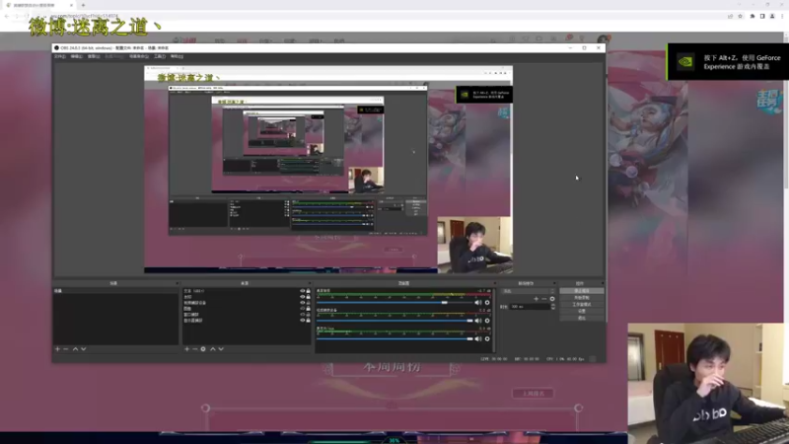The image size is (789, 444).
Task: Move scene down with the down arrow in Scenes panel
Action: (x=84, y=349)
